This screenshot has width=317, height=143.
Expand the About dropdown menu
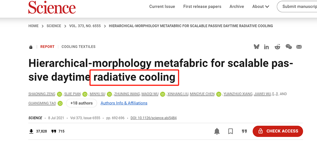(x=261, y=7)
